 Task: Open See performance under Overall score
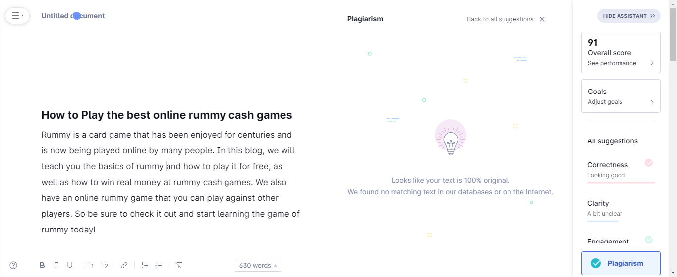pyautogui.click(x=621, y=63)
